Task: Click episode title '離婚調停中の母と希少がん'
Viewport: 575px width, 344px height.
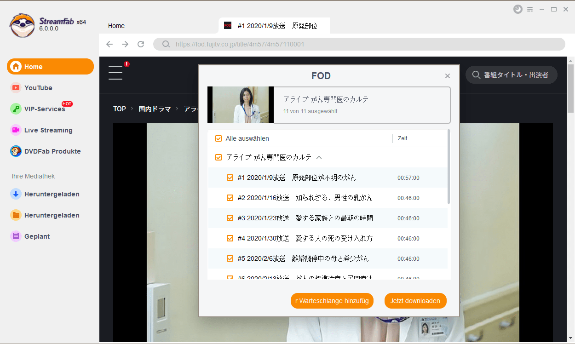Action: coord(330,258)
